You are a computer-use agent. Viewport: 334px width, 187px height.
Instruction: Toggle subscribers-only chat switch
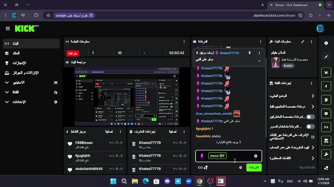coord(310,117)
